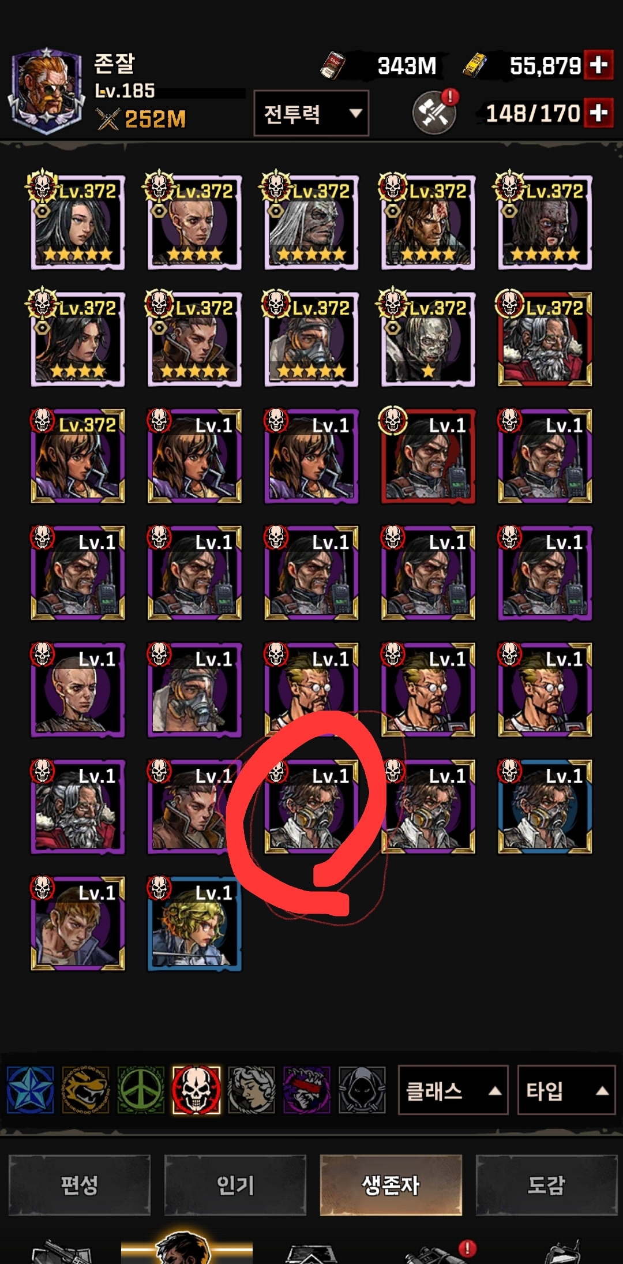The image size is (623, 1264).
Task: Select the golden tiger faction filter icon
Action: point(85,1090)
